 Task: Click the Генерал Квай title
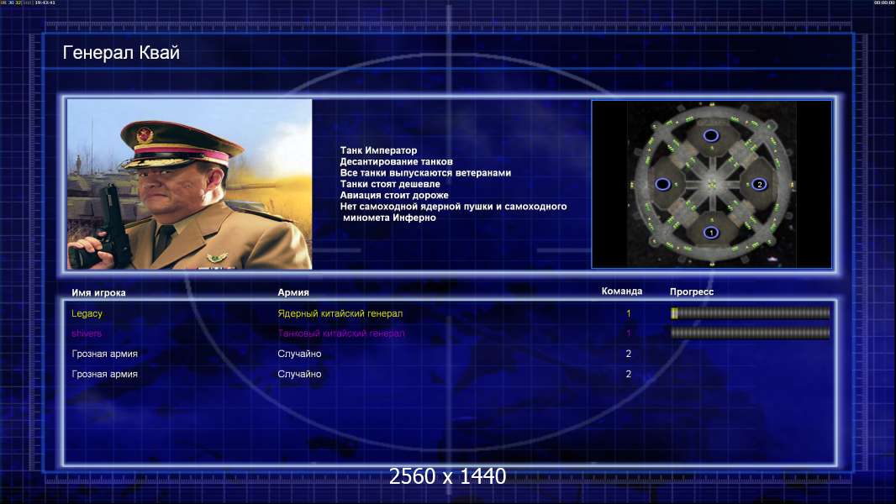[121, 53]
